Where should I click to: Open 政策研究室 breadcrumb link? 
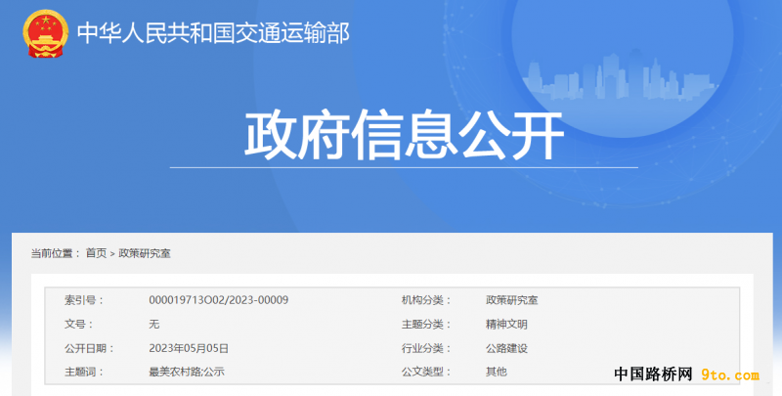coord(145,253)
